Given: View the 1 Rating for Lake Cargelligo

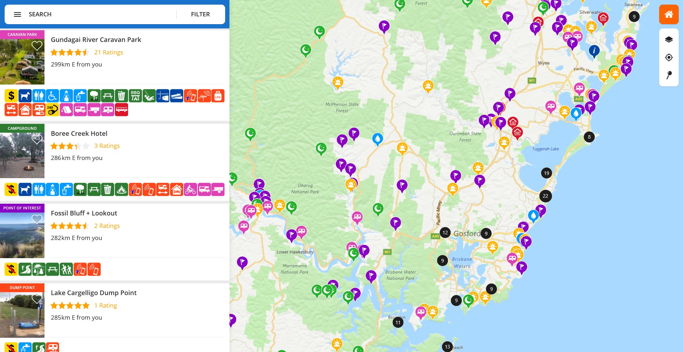Looking at the screenshot, I should (x=105, y=305).
